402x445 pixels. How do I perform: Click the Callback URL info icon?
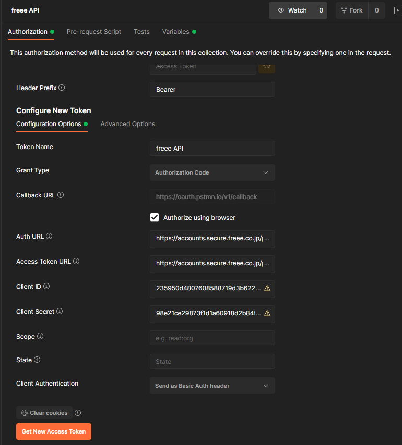[61, 195]
